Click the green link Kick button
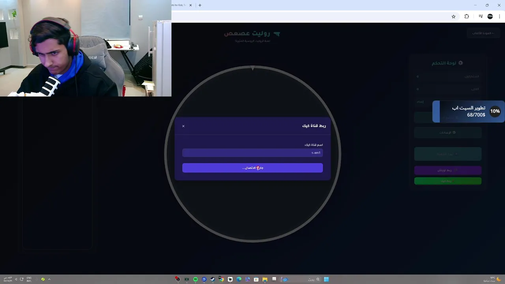Image resolution: width=505 pixels, height=284 pixels. [x=448, y=181]
